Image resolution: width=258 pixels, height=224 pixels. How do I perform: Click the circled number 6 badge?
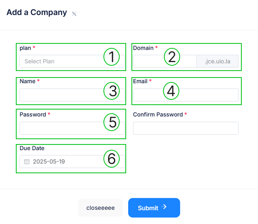112,159
